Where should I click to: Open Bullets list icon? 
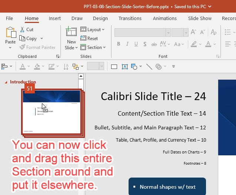227,32
